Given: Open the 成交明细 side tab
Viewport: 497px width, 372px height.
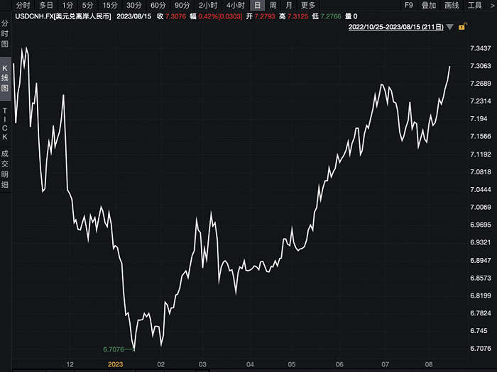Looking at the screenshot, I should (x=5, y=169).
